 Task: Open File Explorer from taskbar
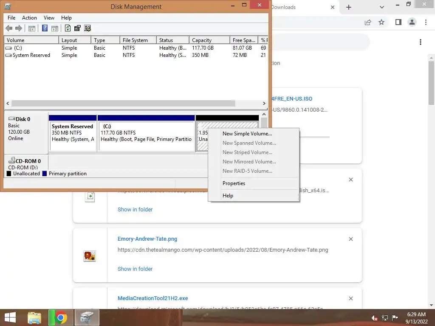34,318
